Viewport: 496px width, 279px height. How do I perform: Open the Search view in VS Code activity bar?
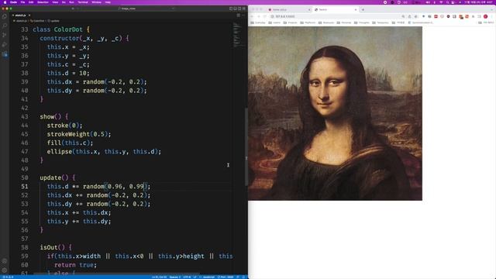(5, 26)
